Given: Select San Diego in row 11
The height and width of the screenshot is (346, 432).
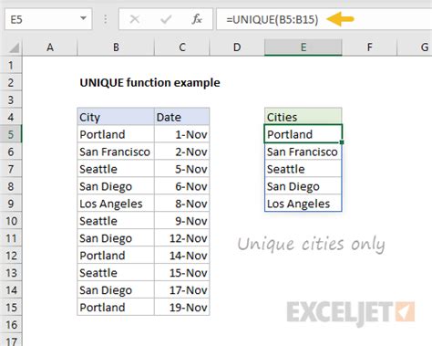Looking at the screenshot, I should coord(116,238).
